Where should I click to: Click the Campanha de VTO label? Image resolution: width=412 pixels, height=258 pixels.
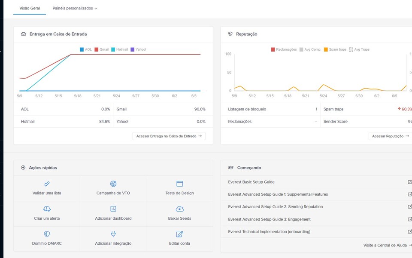(x=113, y=193)
